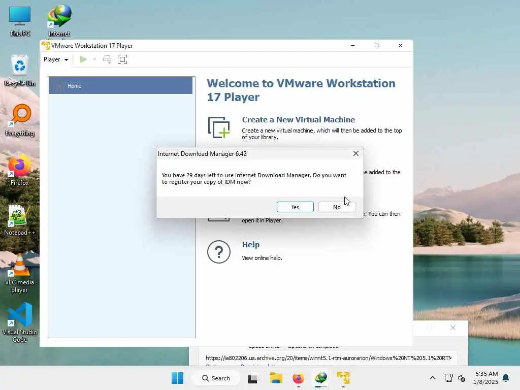Image resolution: width=520 pixels, height=390 pixels.
Task: Select Home in VMware library sidebar
Action: [120, 85]
